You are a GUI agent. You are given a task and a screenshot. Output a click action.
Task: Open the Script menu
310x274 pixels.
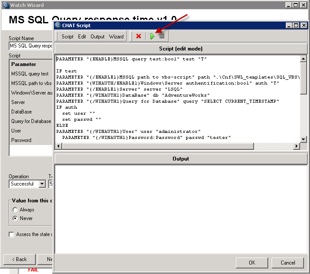pyautogui.click(x=67, y=37)
